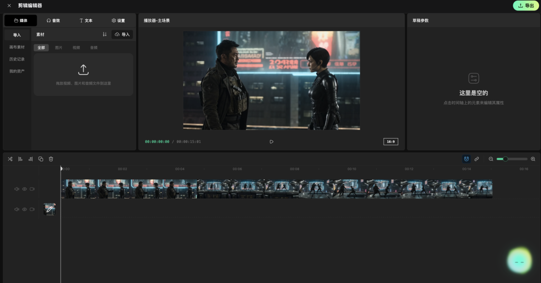Click the first clip on the timeline

click(x=129, y=188)
